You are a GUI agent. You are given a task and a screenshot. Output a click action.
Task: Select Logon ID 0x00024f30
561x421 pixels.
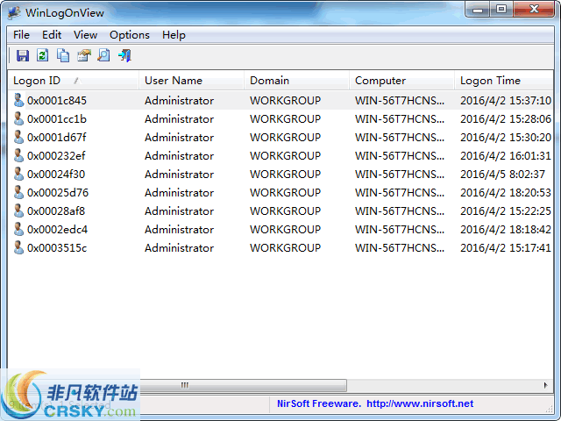point(56,175)
